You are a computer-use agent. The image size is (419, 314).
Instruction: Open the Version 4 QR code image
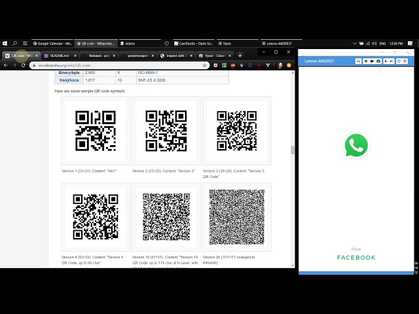pos(96,217)
